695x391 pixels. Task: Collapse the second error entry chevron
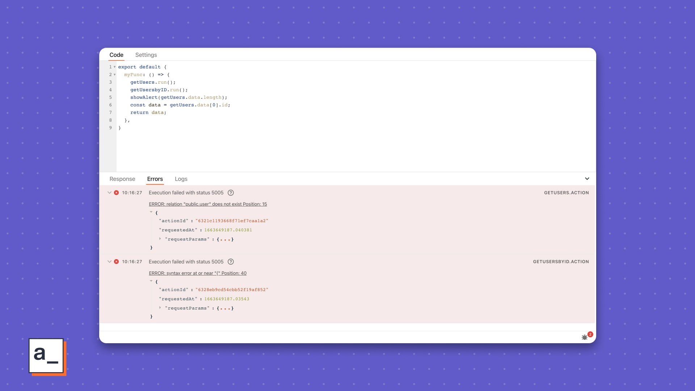pos(109,262)
